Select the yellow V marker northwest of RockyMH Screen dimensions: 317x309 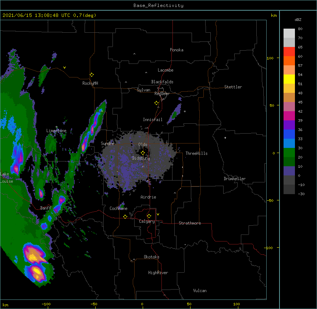click(64, 68)
